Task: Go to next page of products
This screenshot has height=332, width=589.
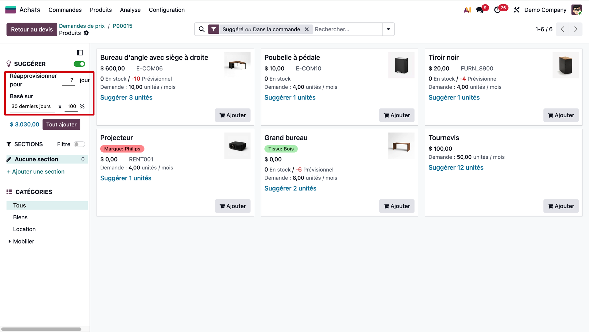Action: 576,29
